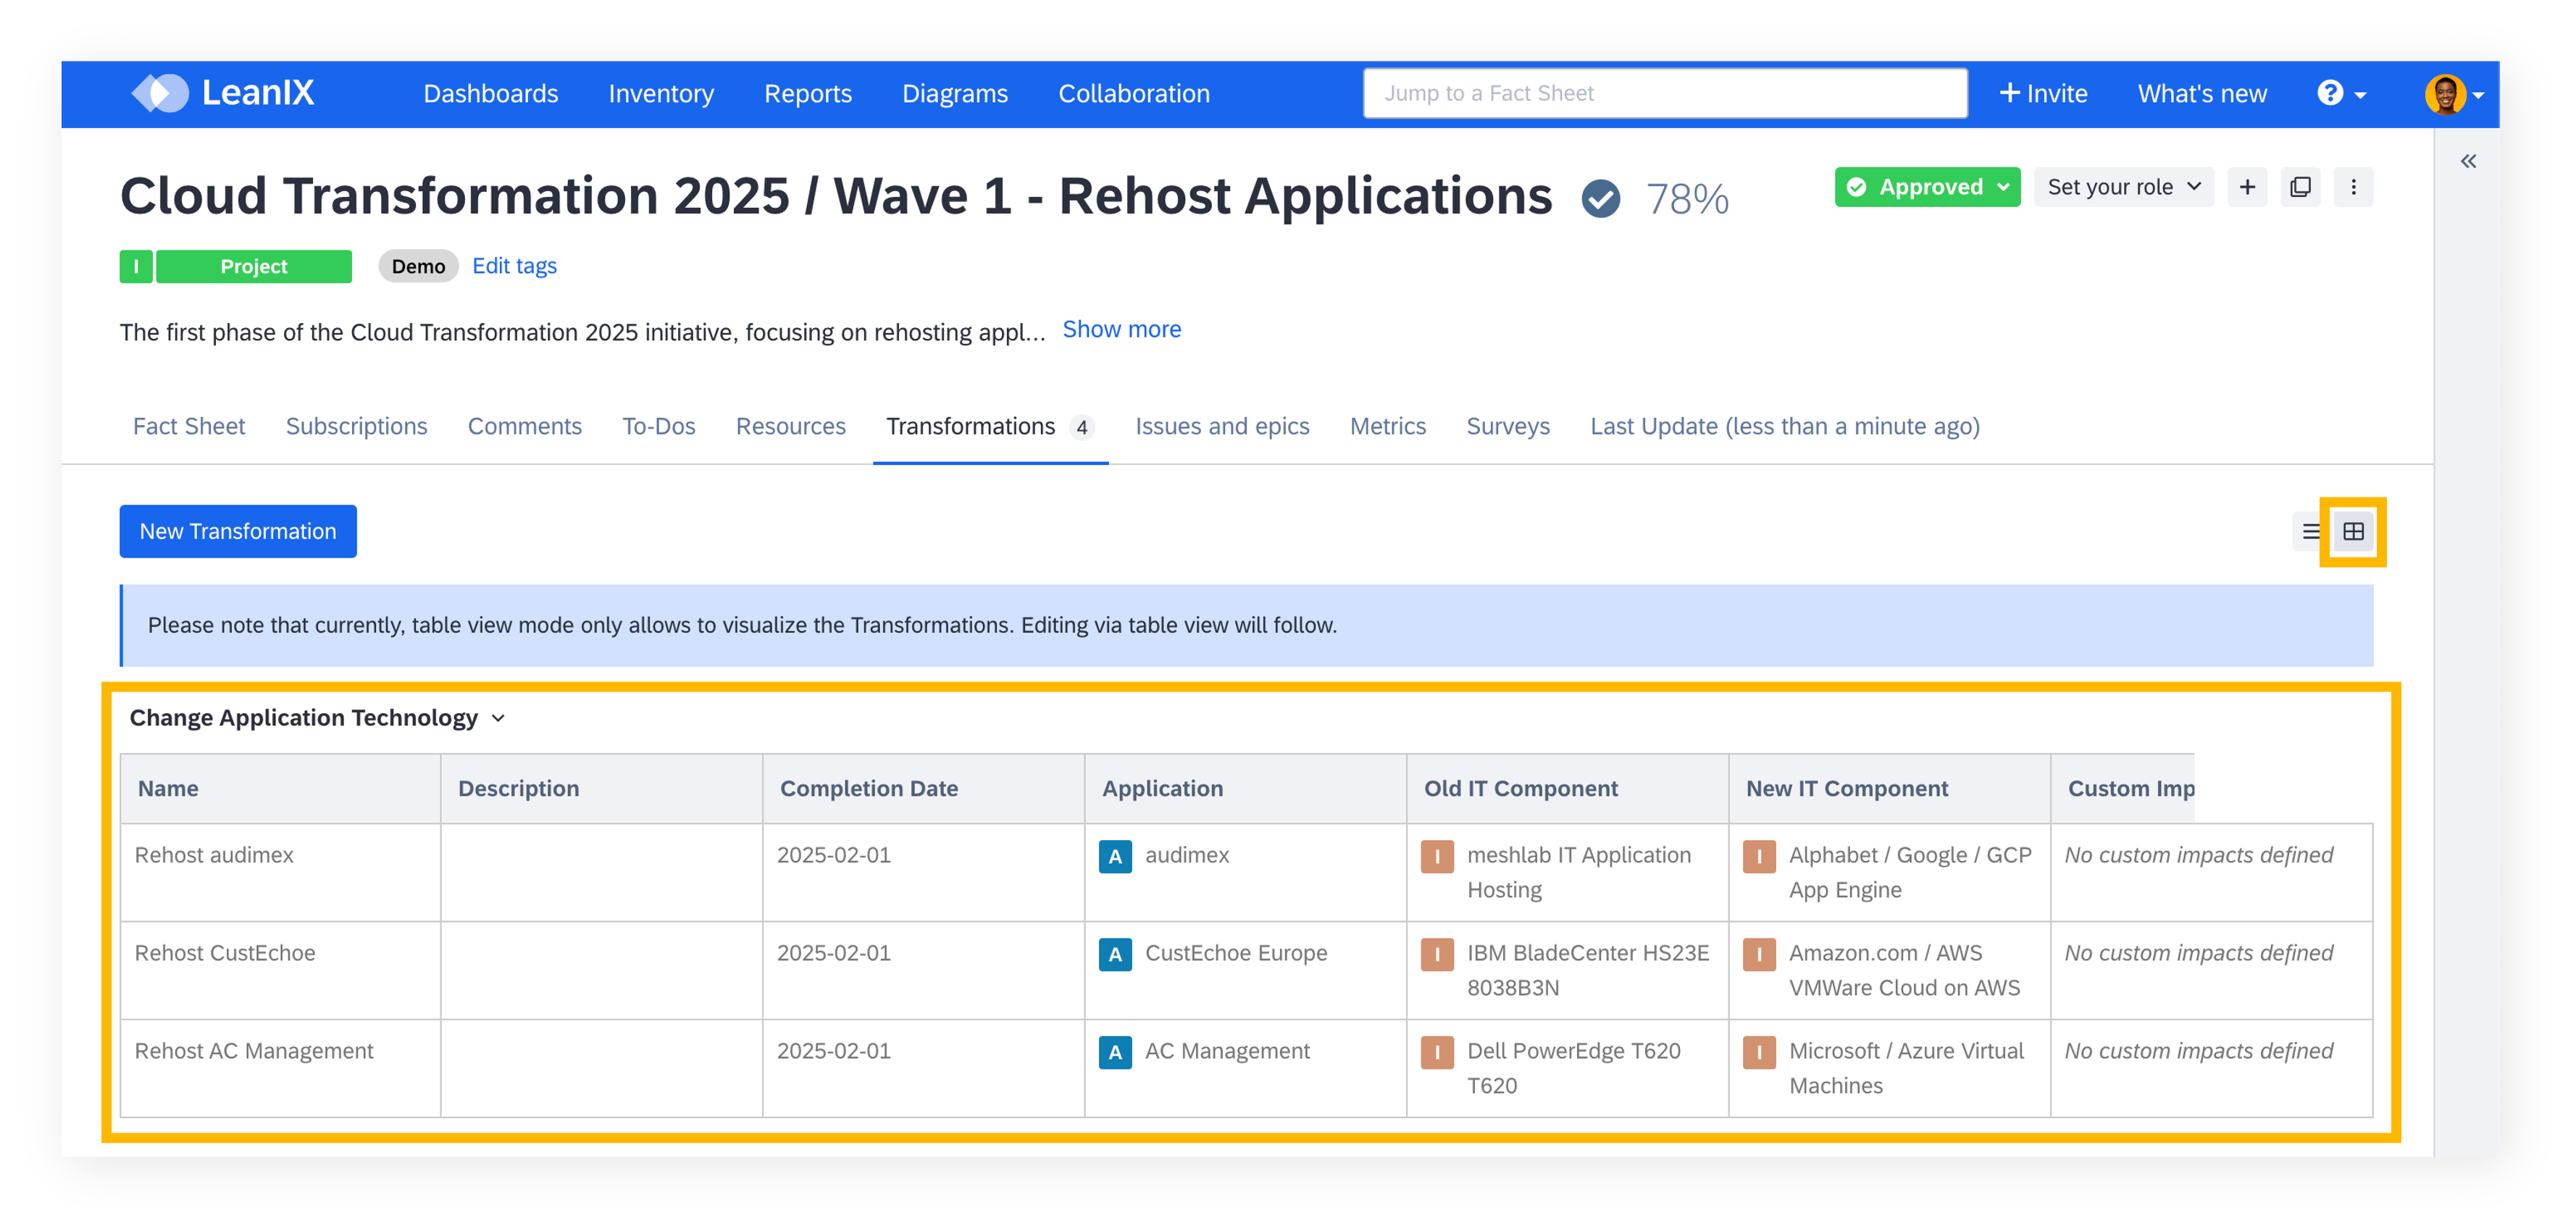Viewport: 2576px width, 1231px height.
Task: Click the IBM BladeCenter component icon
Action: [x=1437, y=954]
